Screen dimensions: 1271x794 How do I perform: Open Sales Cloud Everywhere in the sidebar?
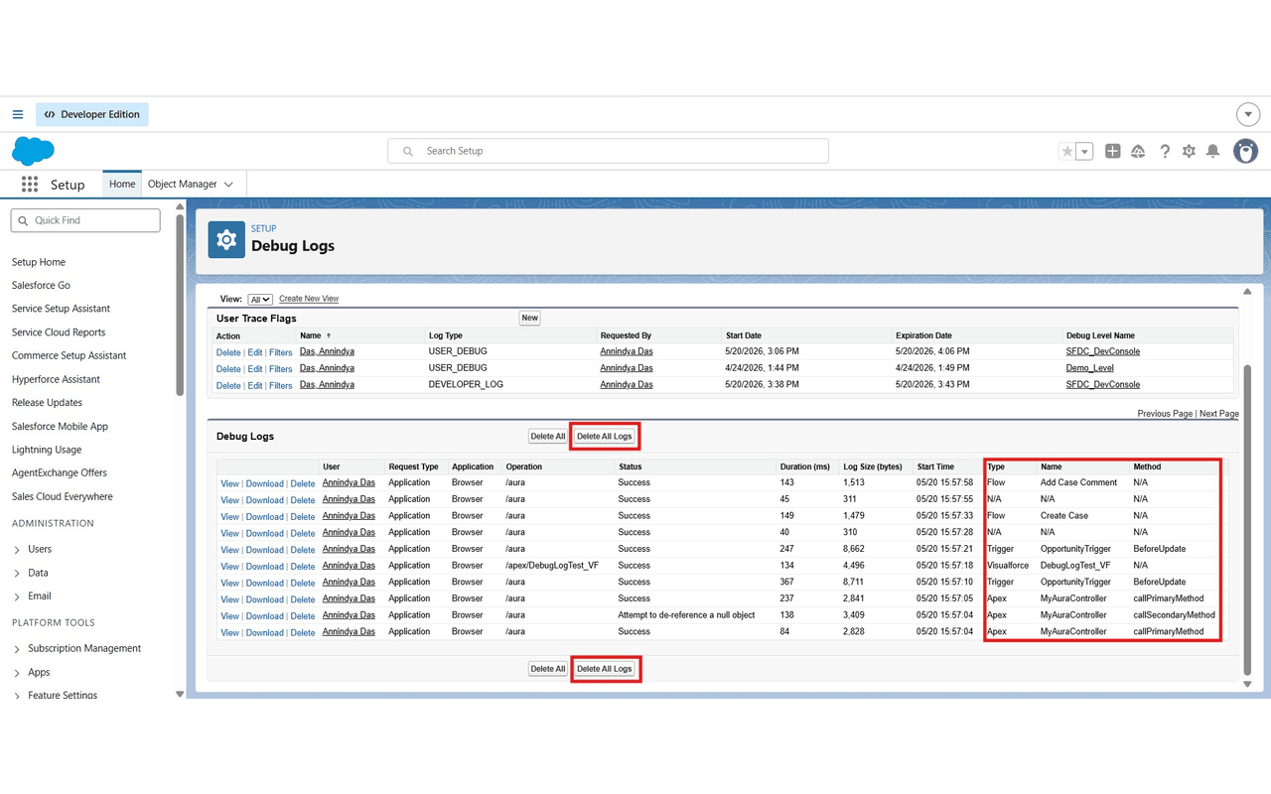point(63,496)
